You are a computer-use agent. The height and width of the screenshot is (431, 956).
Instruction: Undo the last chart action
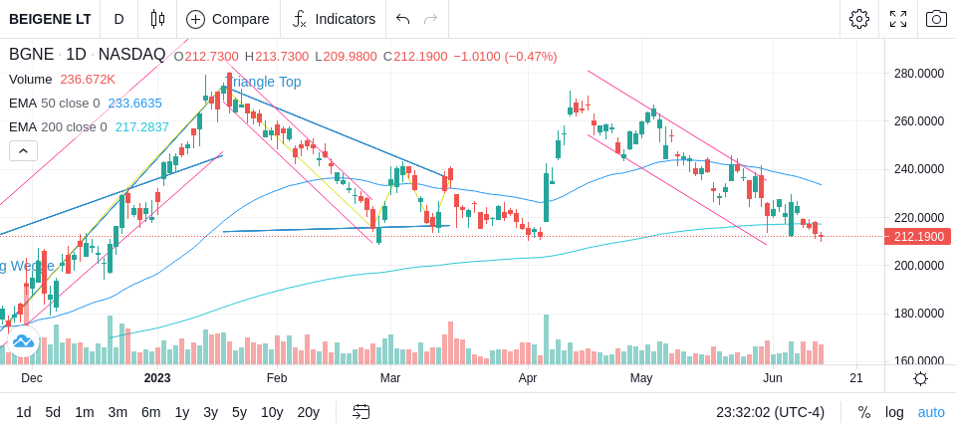pyautogui.click(x=402, y=19)
